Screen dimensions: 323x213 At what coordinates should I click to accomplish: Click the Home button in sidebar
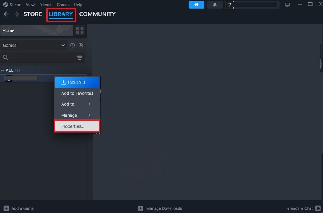pyautogui.click(x=37, y=30)
